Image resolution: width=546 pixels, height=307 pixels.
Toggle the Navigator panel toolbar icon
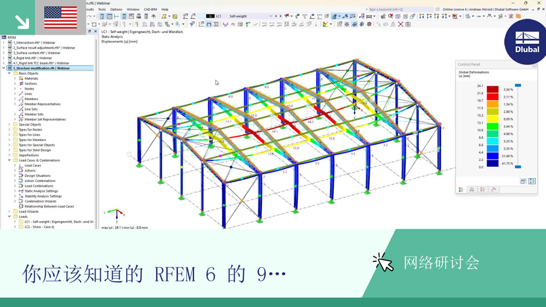[x=102, y=17]
